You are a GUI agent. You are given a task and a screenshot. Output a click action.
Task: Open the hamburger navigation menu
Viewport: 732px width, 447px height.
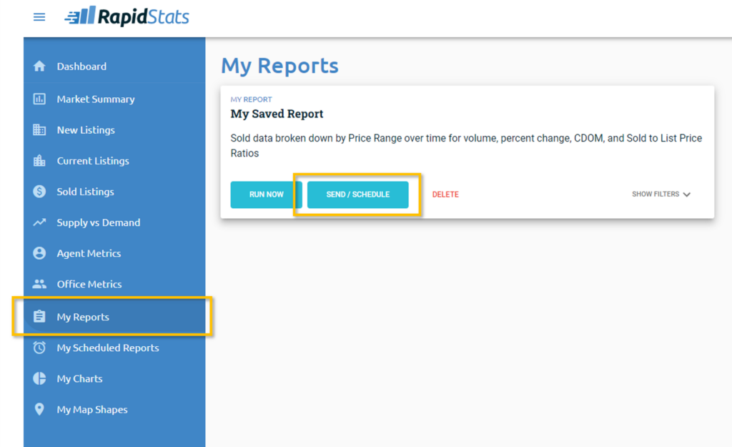point(39,16)
